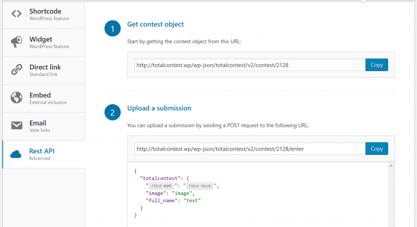Viewport: 417px width, 227px height.
Task: Click the 'Advanced' subtitle under Rest API
Action: click(40, 158)
